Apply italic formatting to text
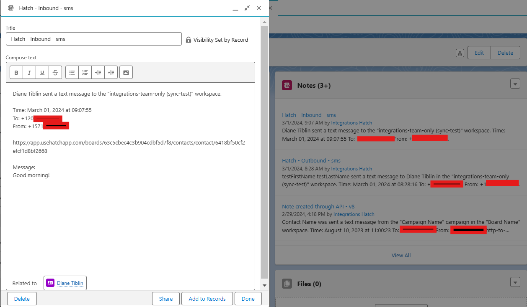 point(29,73)
